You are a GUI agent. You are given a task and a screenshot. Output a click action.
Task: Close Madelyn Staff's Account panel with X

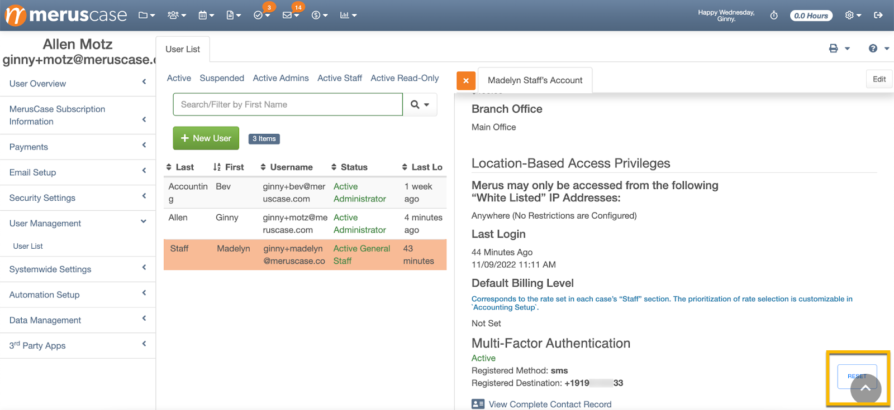[x=466, y=80]
